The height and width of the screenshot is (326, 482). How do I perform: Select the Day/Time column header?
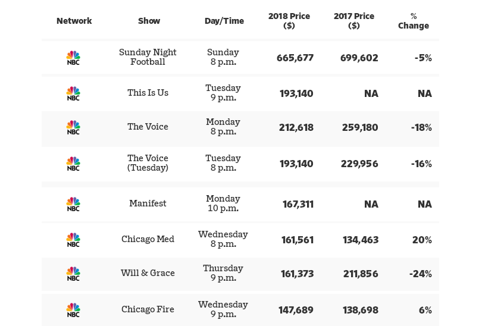click(224, 21)
